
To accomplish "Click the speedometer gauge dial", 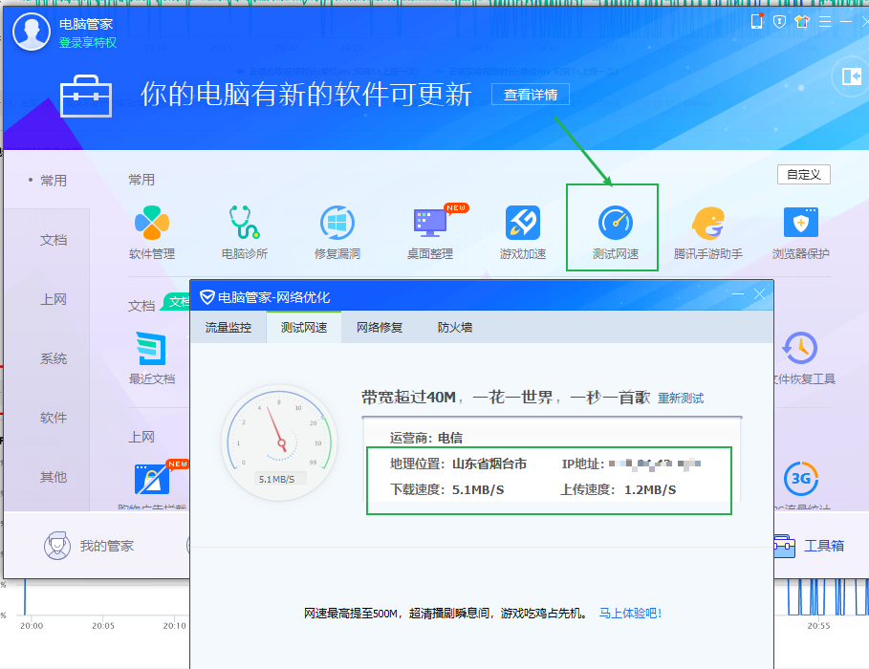I will pyautogui.click(x=280, y=442).
